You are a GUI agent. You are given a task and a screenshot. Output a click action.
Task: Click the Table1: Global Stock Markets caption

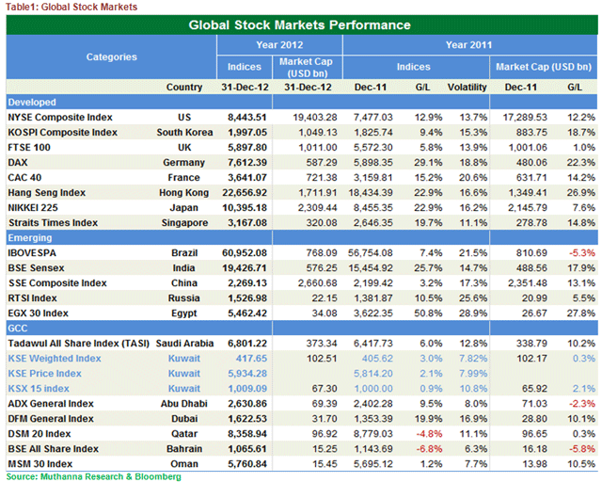click(71, 7)
